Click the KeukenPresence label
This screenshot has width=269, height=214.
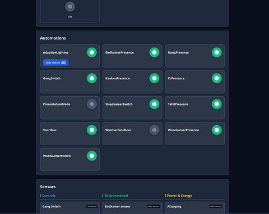tap(118, 78)
